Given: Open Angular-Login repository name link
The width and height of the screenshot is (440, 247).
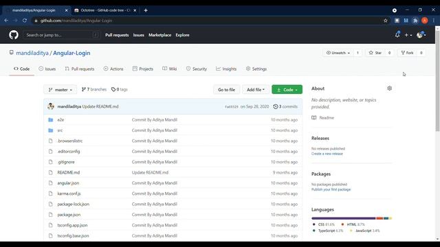Looking at the screenshot, I should (71, 53).
